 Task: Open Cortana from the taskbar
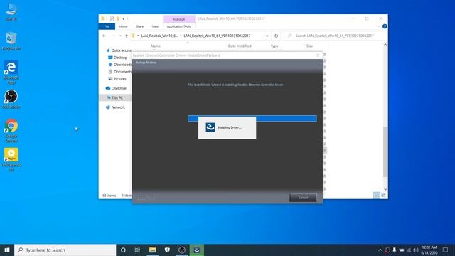[x=123, y=250]
